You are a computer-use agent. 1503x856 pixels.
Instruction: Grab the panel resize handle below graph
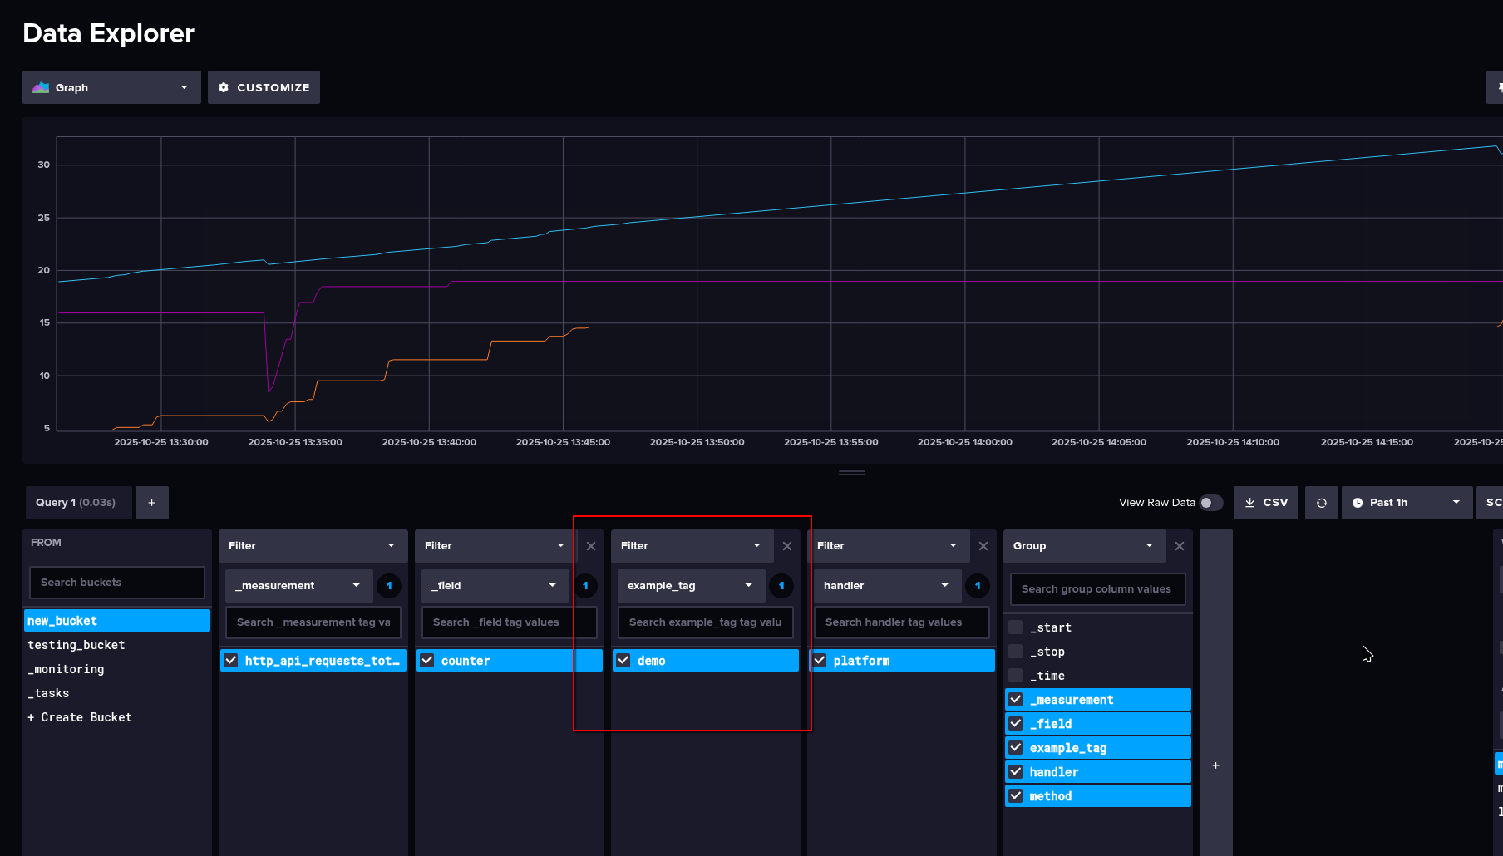pos(851,473)
